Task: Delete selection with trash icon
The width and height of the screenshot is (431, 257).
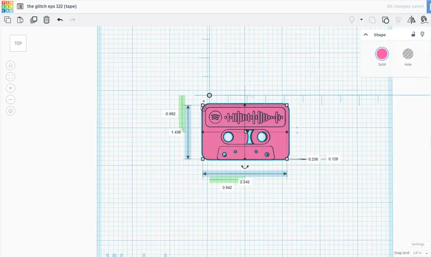Action: point(46,20)
